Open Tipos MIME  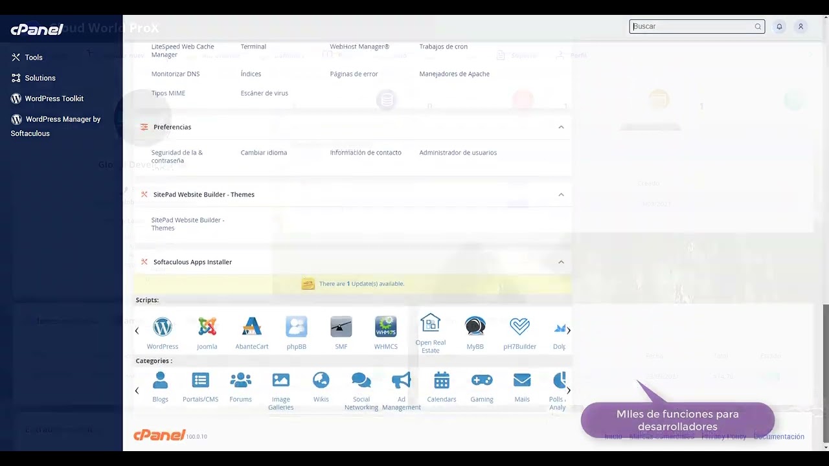point(168,93)
